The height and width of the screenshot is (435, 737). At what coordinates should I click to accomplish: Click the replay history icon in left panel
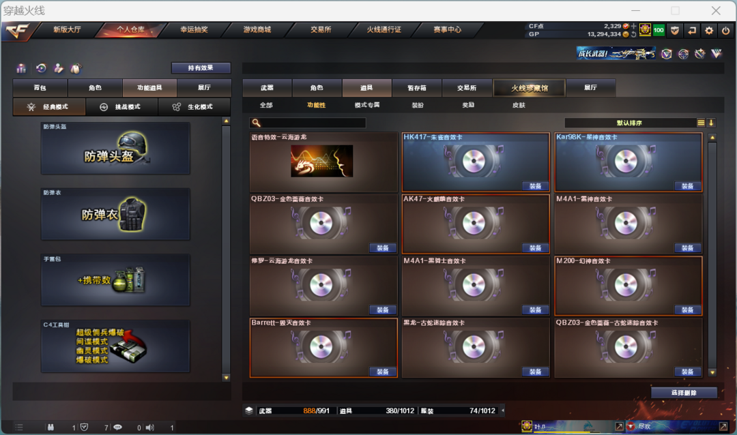coord(41,69)
